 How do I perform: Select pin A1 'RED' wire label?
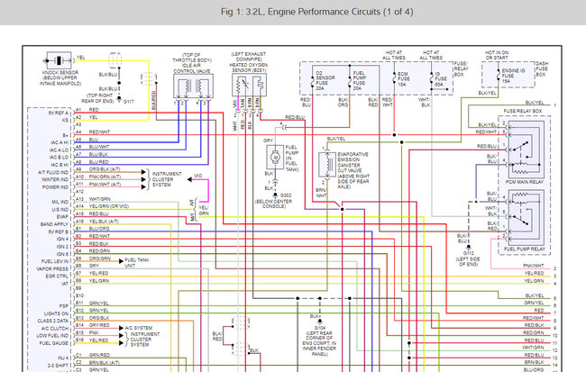coord(94,110)
